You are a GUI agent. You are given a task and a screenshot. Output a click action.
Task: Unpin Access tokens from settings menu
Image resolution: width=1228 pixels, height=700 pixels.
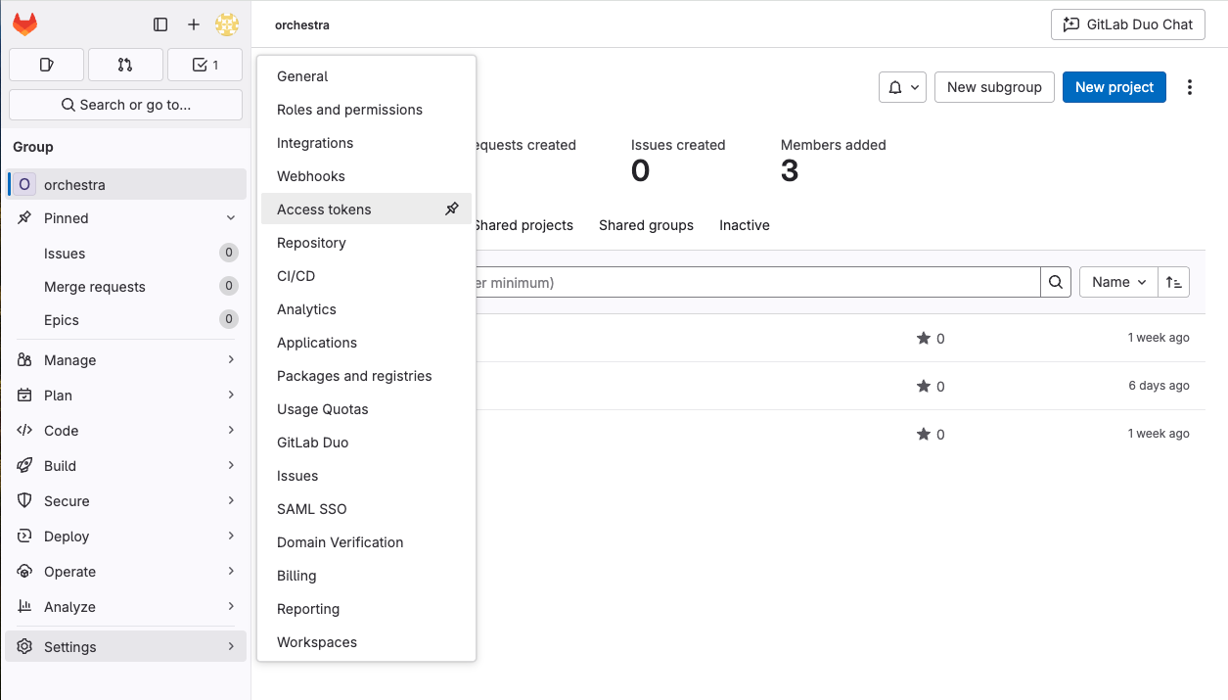tap(452, 209)
